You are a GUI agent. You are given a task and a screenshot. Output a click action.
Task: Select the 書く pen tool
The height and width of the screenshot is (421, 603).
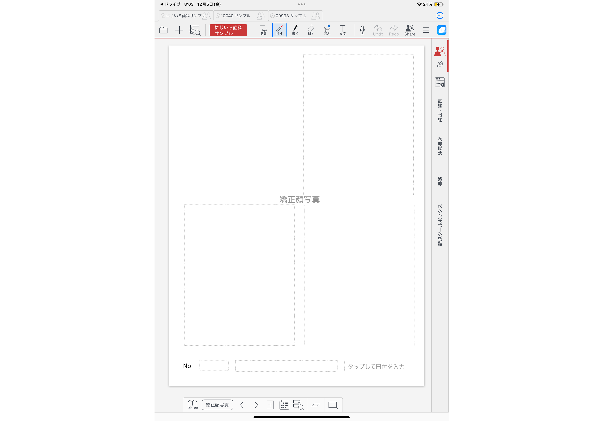pos(295,30)
